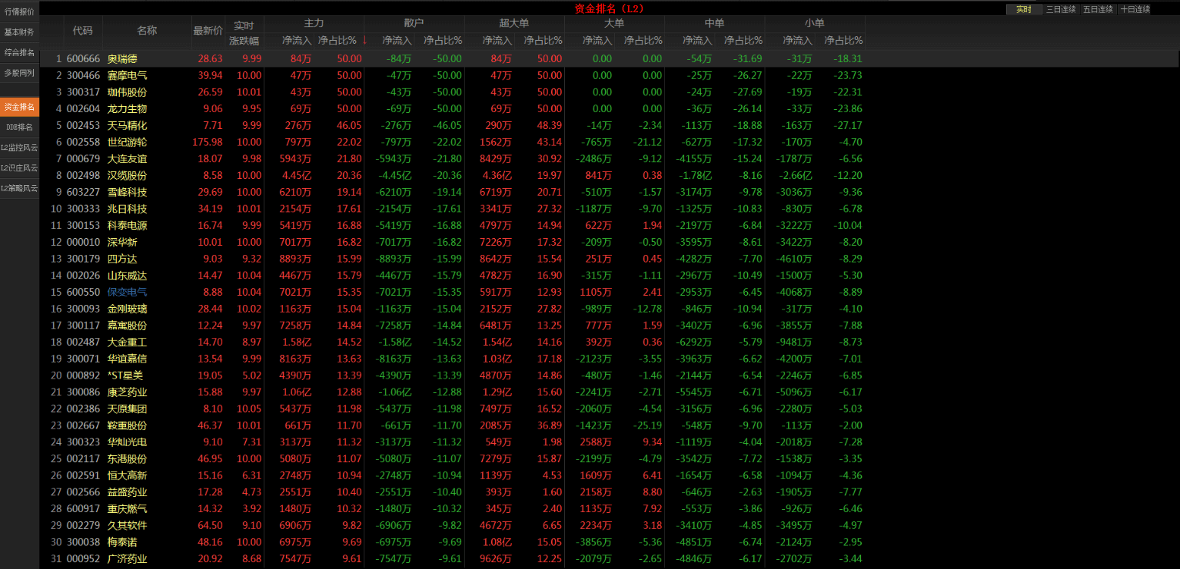Click the stock code 300093
The width and height of the screenshot is (1180, 569).
point(83,309)
